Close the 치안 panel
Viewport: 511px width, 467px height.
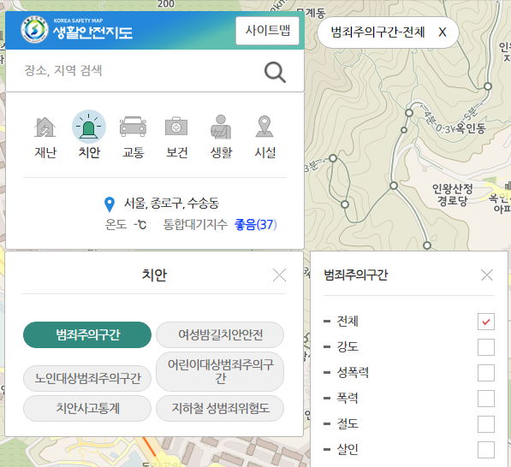[x=279, y=275]
